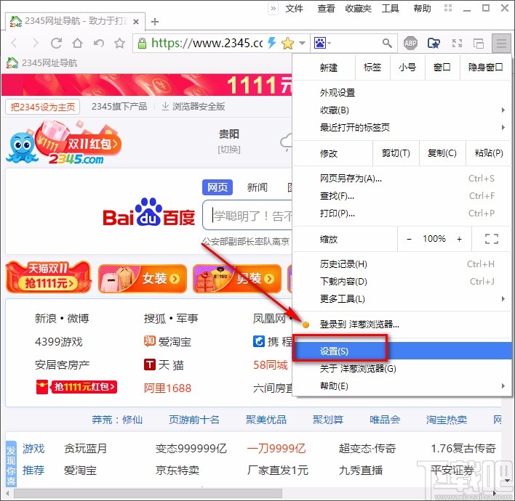
Task: Open the 天猫 site link
Action: pos(164,365)
